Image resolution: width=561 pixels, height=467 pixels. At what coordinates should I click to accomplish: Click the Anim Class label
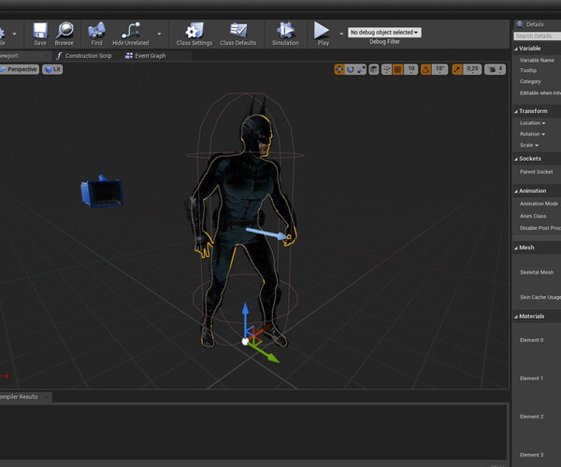point(533,216)
